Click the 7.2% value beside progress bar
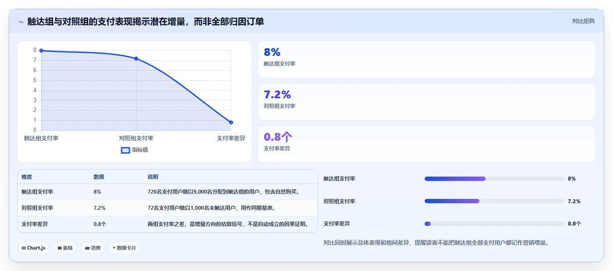Viewport: 613px width, 271px height. [x=574, y=202]
